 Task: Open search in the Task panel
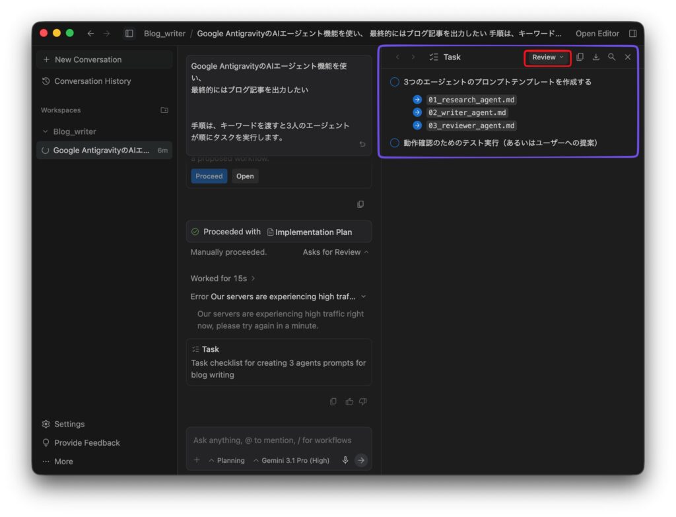point(611,57)
